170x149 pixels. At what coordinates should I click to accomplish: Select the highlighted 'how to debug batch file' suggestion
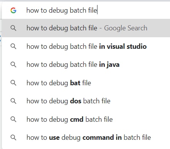(x=86, y=28)
